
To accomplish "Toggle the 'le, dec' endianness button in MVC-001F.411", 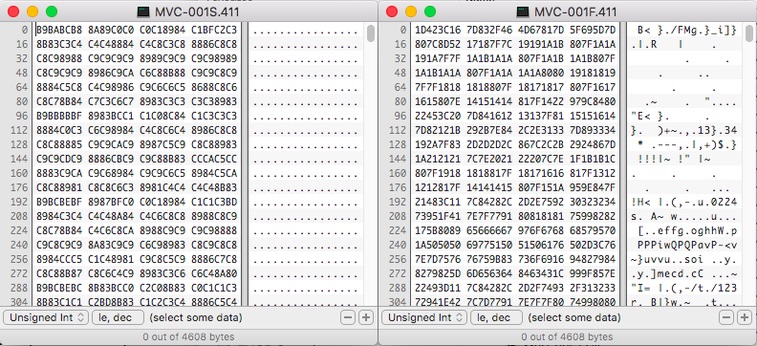I will point(497,317).
